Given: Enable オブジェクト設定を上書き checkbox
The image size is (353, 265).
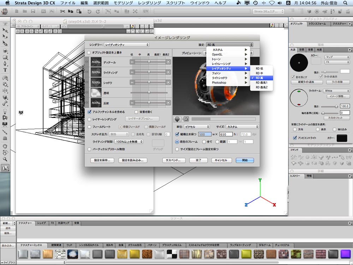Looking at the screenshot, I should (x=89, y=53).
